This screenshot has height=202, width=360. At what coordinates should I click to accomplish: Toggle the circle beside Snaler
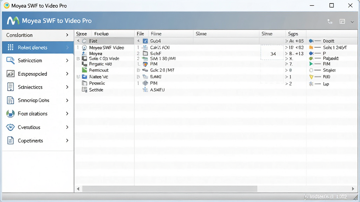click(x=311, y=70)
